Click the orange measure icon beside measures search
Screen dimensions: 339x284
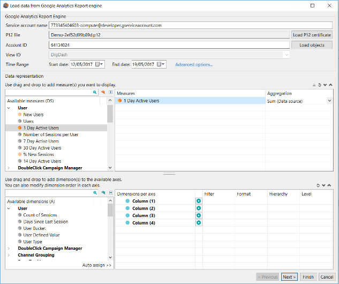click(x=103, y=92)
